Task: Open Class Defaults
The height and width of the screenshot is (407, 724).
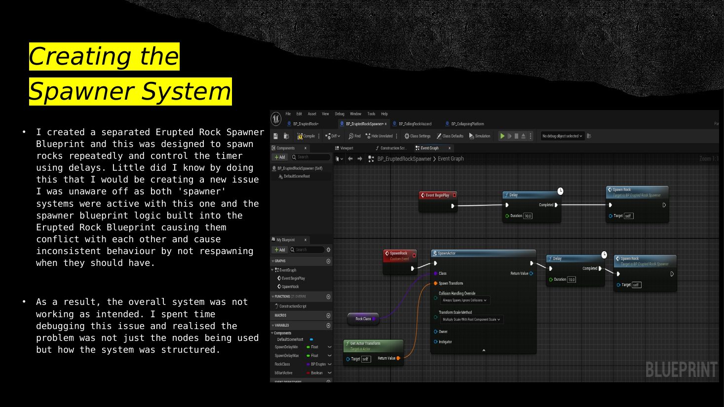Action: tap(450, 136)
